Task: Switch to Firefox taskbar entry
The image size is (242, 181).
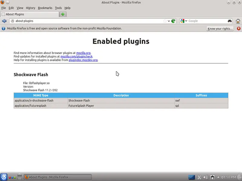Action: (x=57, y=177)
